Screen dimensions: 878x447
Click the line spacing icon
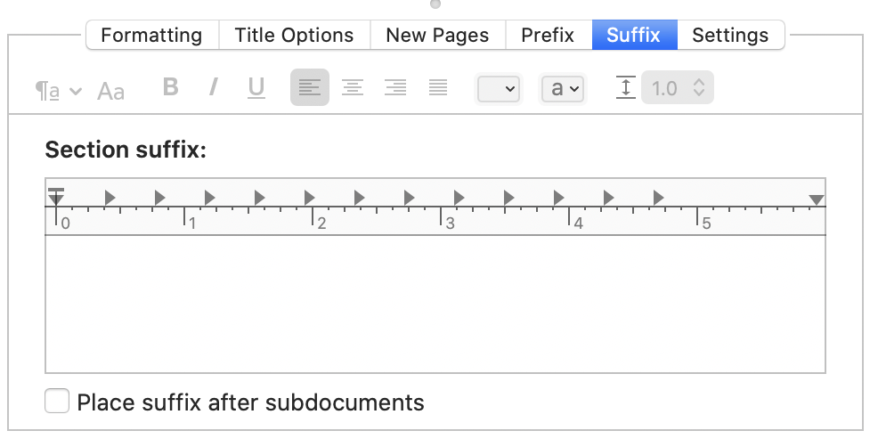(625, 87)
